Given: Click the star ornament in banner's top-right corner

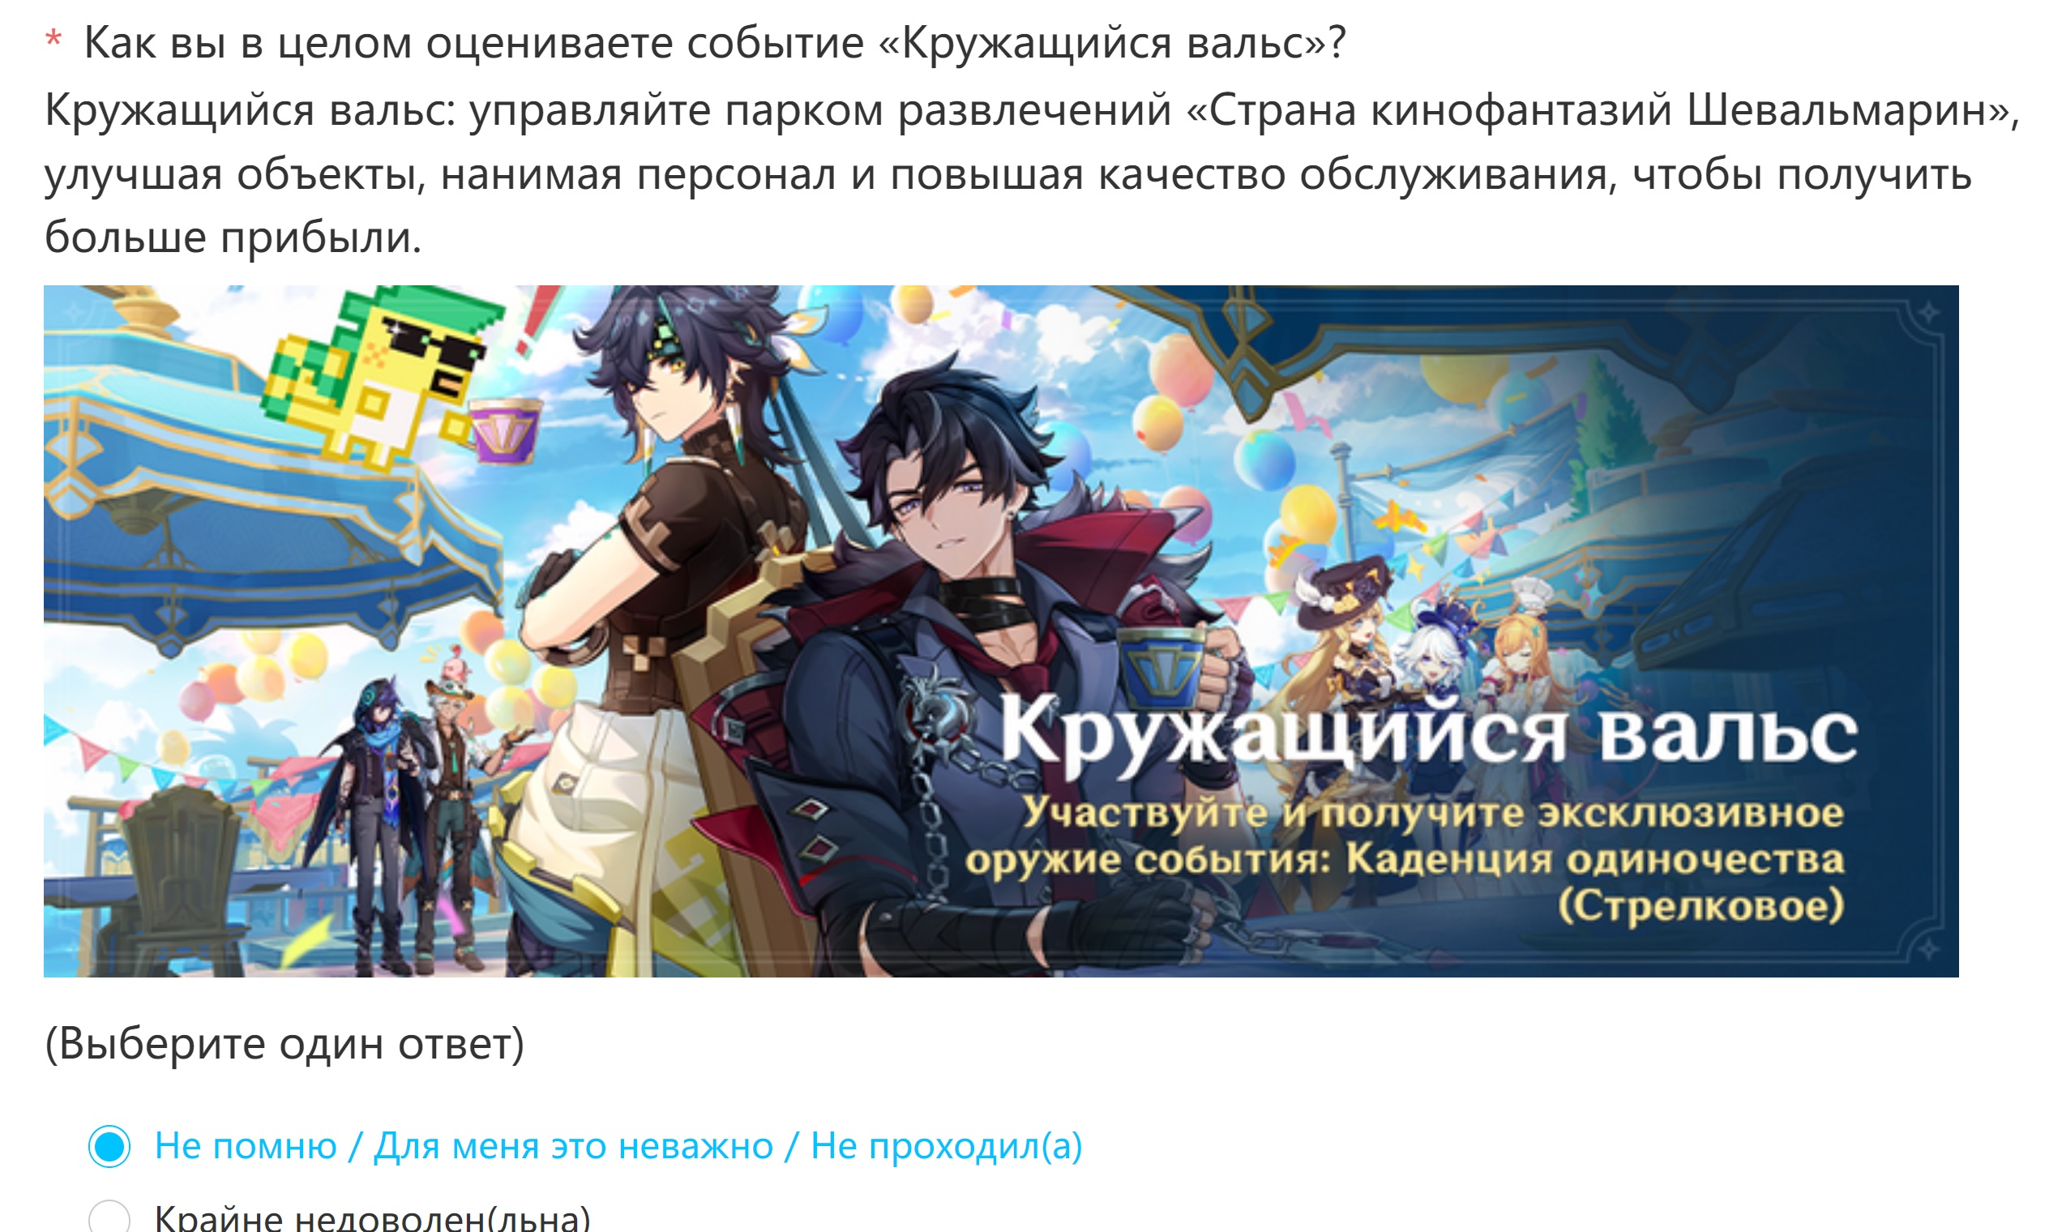Looking at the screenshot, I should [1928, 313].
